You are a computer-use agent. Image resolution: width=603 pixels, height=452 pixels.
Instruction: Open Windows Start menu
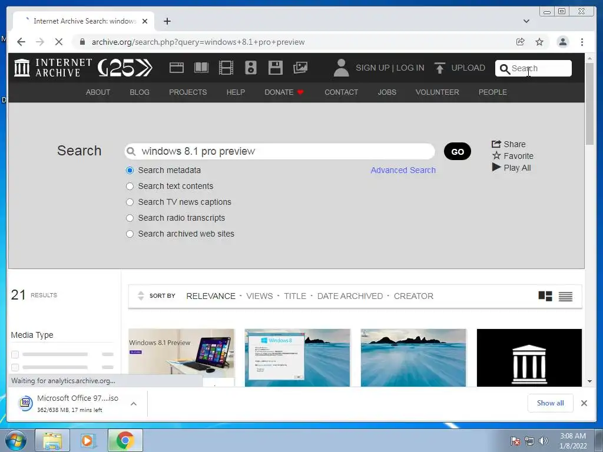click(16, 440)
